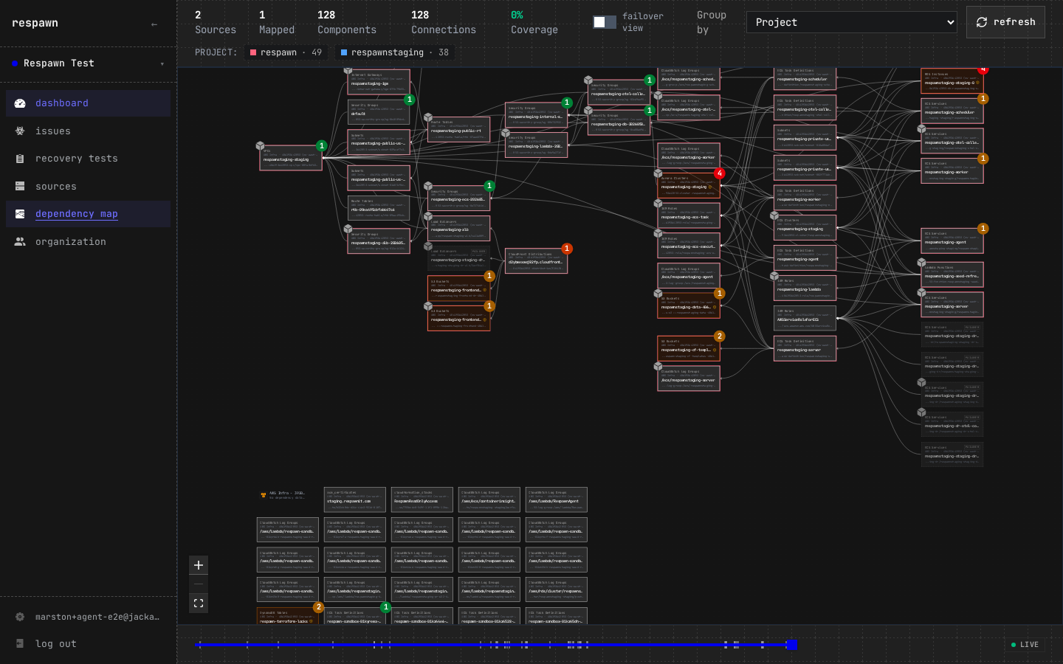Click the 128 Components stat

(x=347, y=22)
